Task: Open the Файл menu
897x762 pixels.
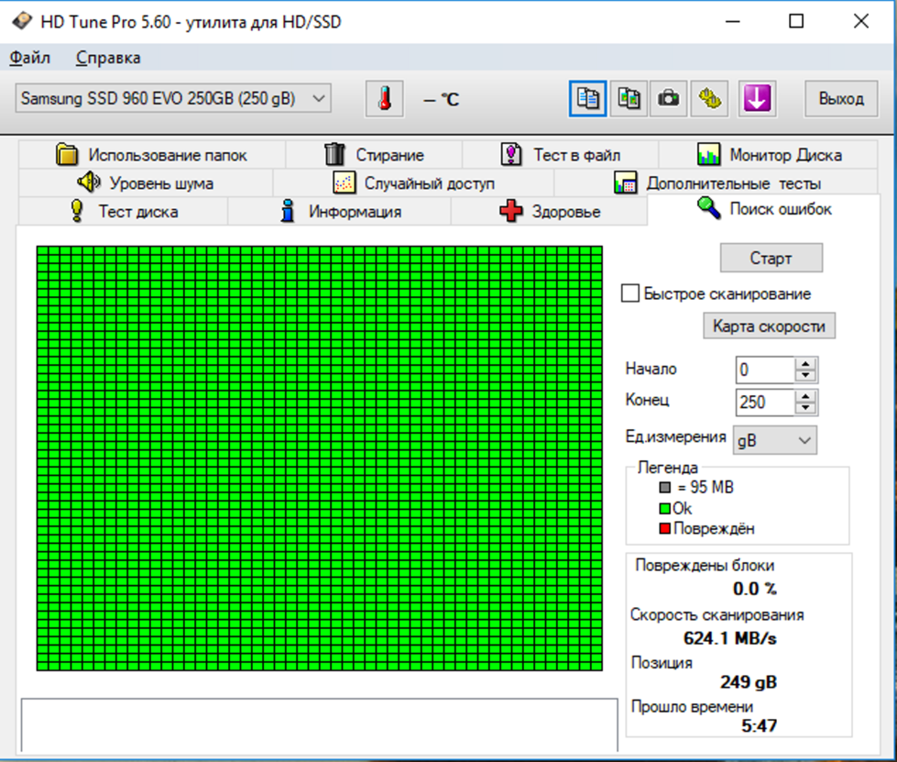Action: [x=29, y=58]
